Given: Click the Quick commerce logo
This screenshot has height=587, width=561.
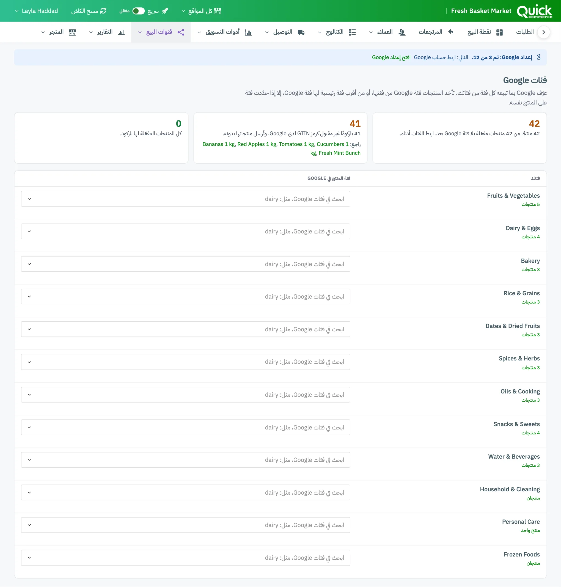Looking at the screenshot, I should [x=534, y=11].
